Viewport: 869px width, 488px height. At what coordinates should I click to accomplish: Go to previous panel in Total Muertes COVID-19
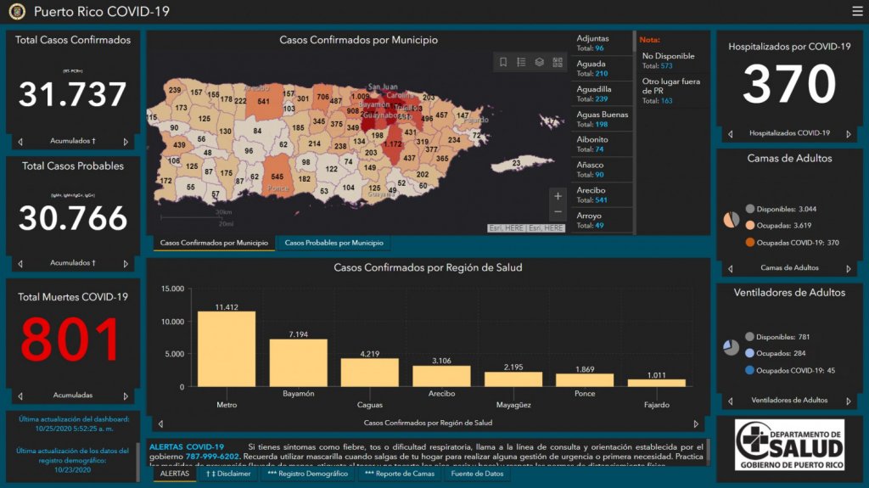[20, 395]
